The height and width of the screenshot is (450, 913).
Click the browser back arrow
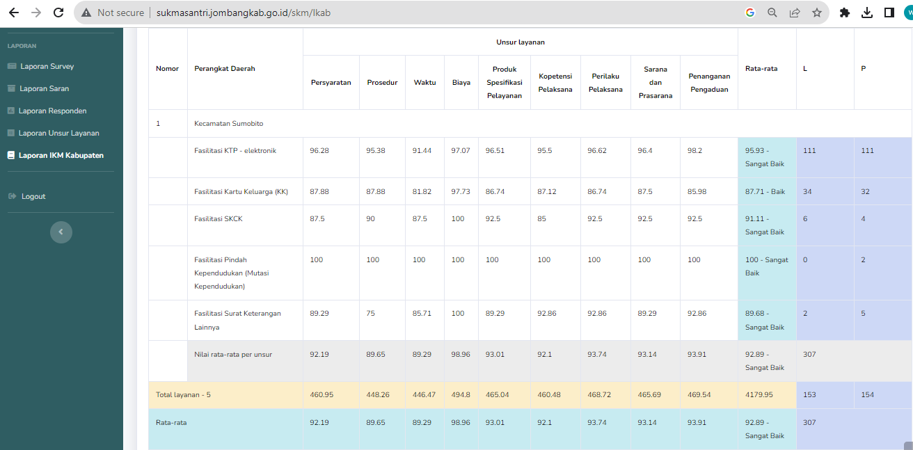(14, 13)
